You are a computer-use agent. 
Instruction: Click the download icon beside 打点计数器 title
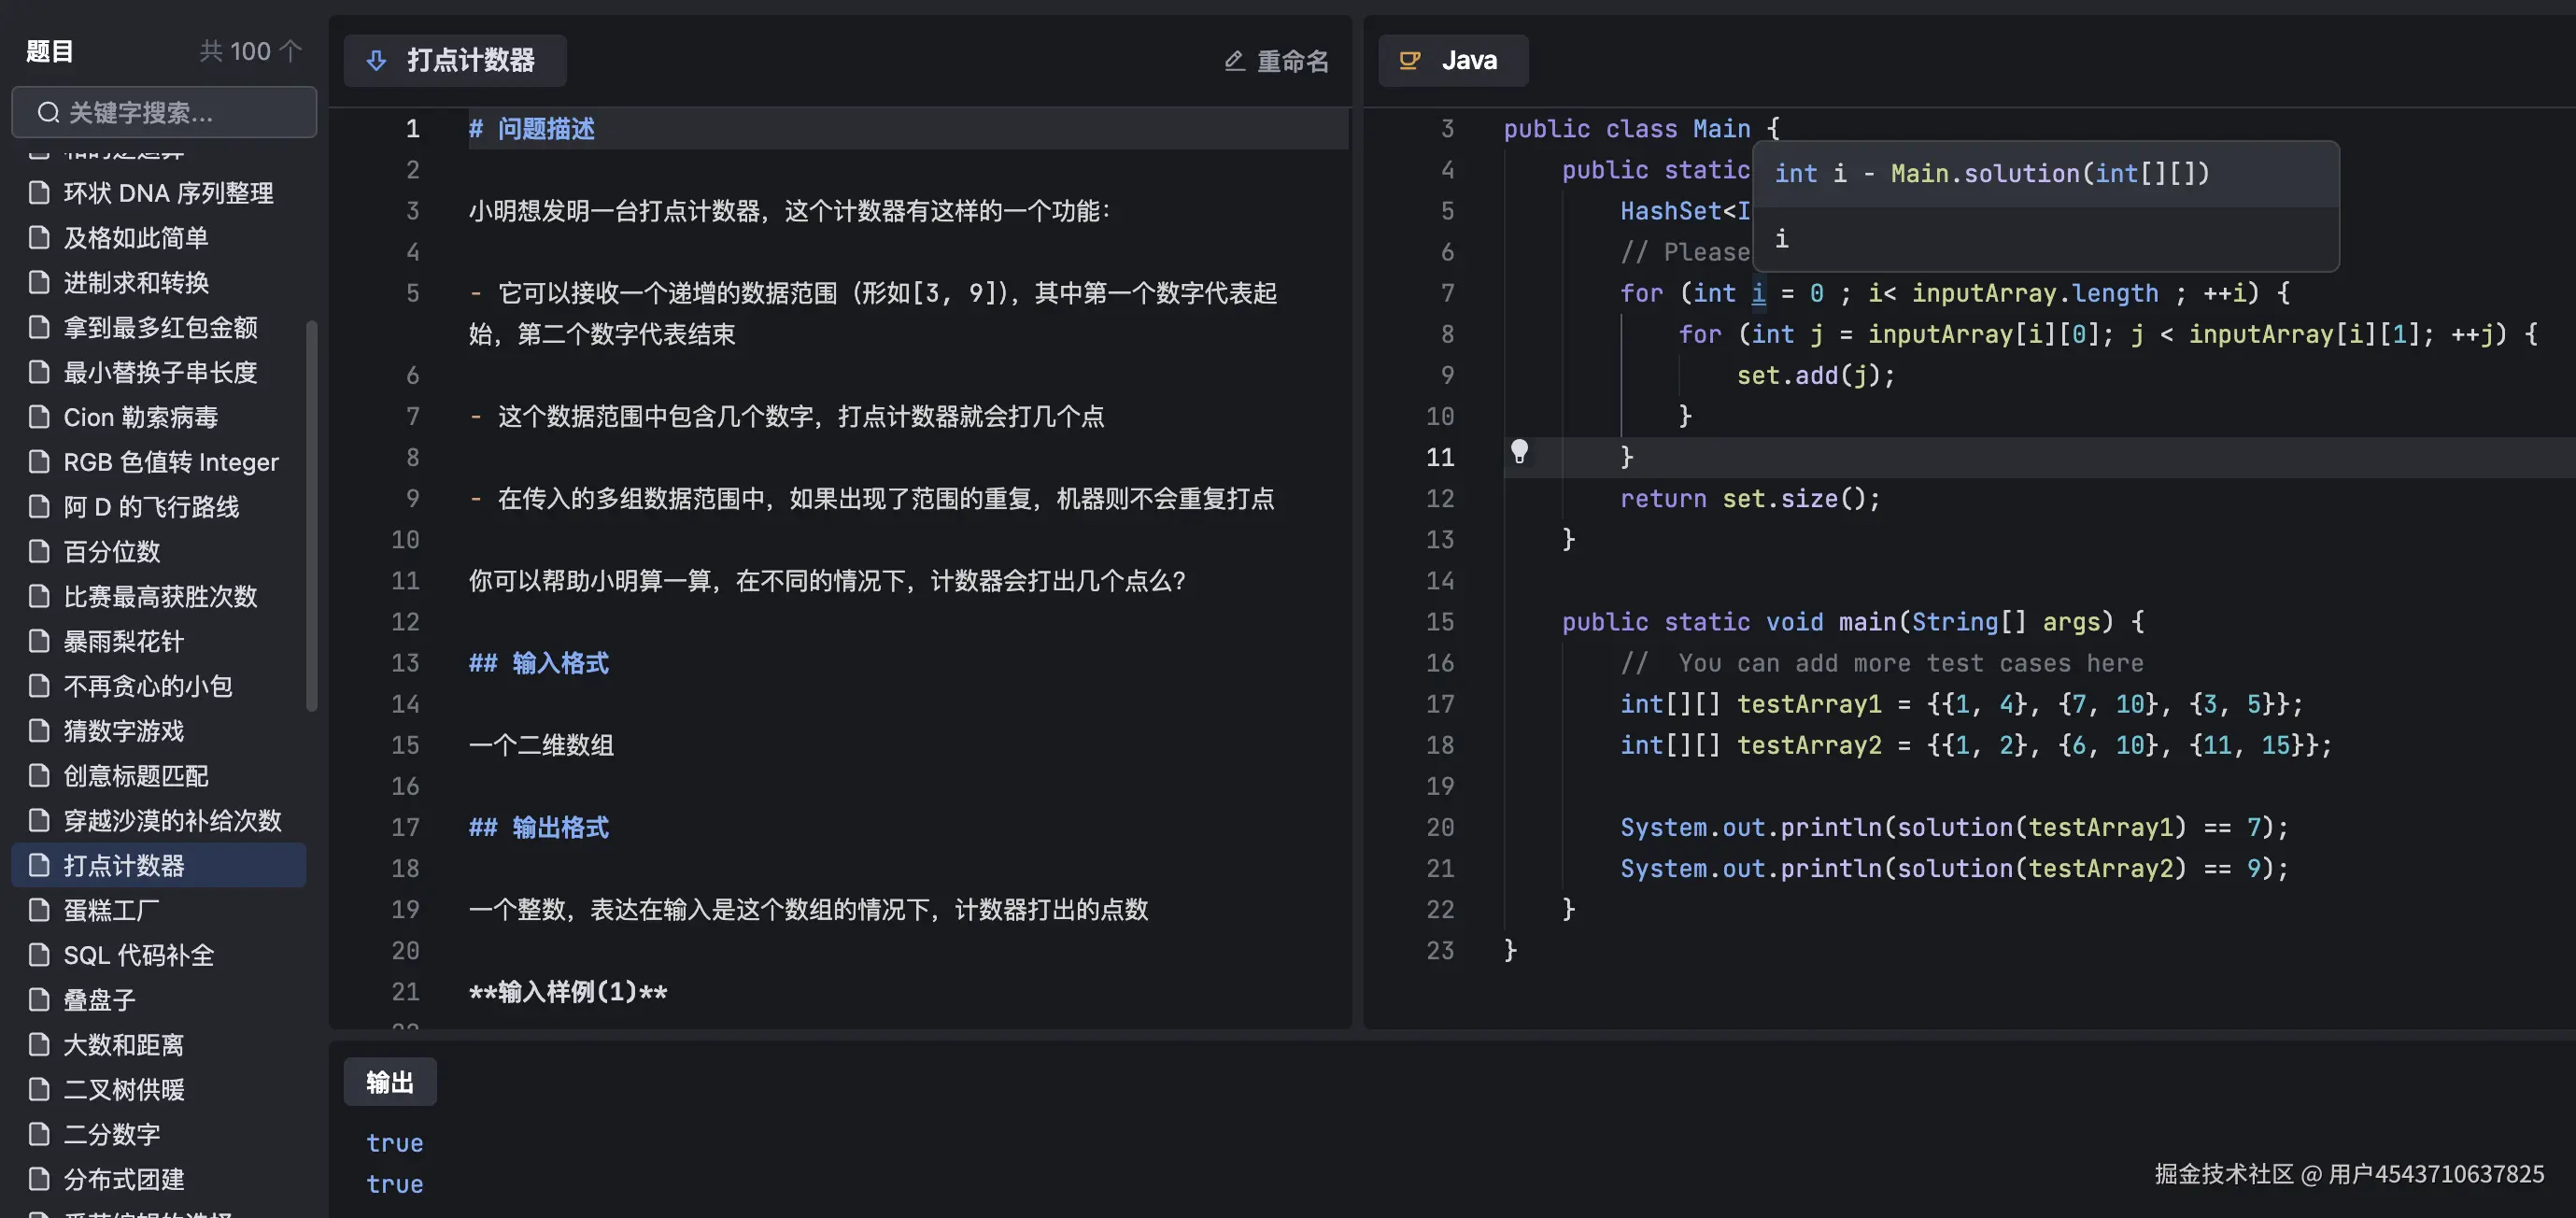376,60
